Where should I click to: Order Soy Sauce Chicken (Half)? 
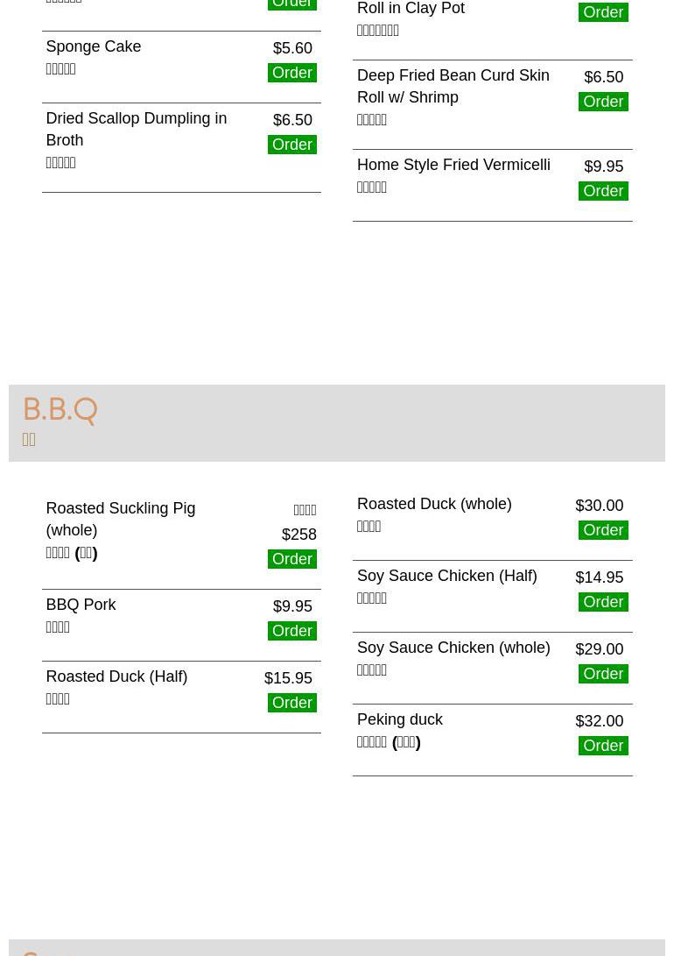pos(603,602)
